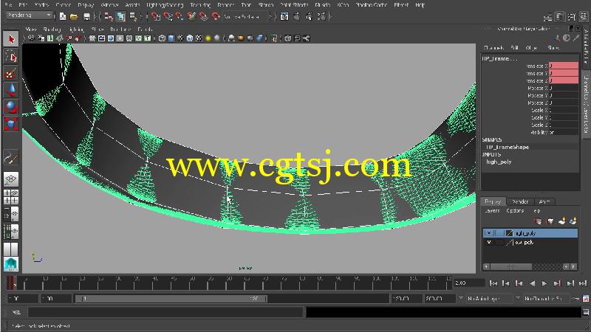The image size is (591, 332).
Task: Click the Smooth Shade All cube icon
Action: pyautogui.click(x=171, y=38)
